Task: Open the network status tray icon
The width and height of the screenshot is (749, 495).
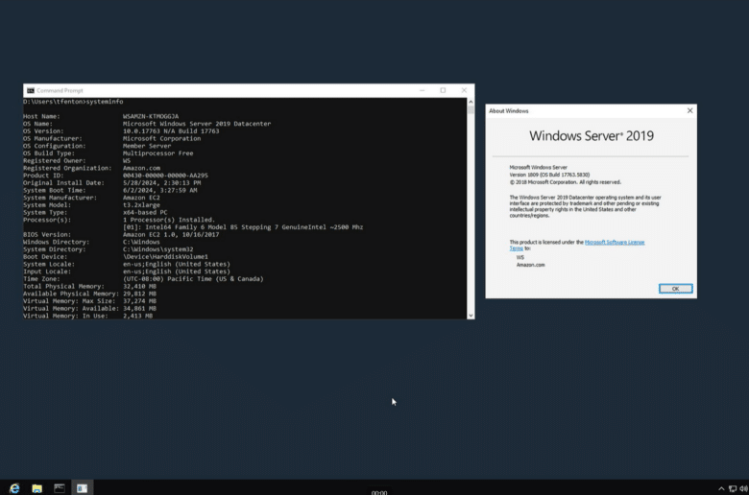Action: coord(733,488)
